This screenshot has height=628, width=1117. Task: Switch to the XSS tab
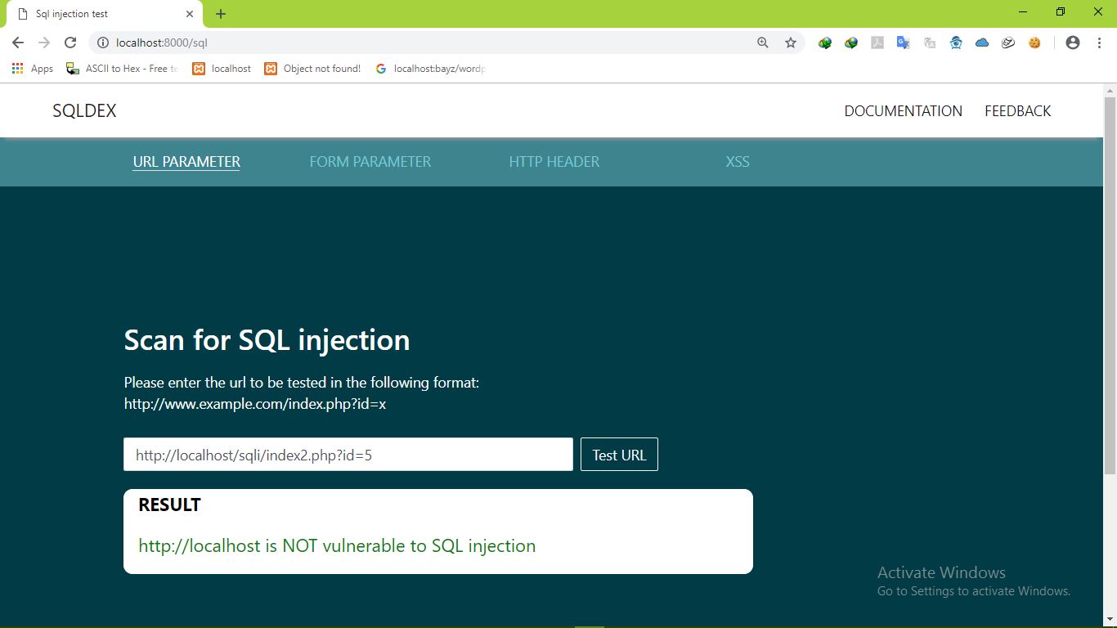[x=738, y=161]
